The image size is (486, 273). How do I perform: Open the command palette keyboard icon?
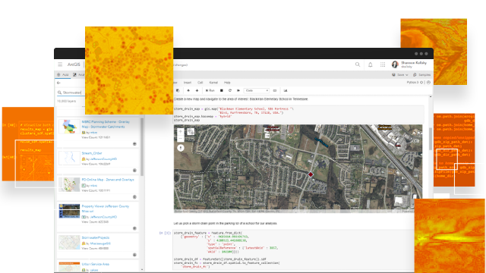(275, 91)
